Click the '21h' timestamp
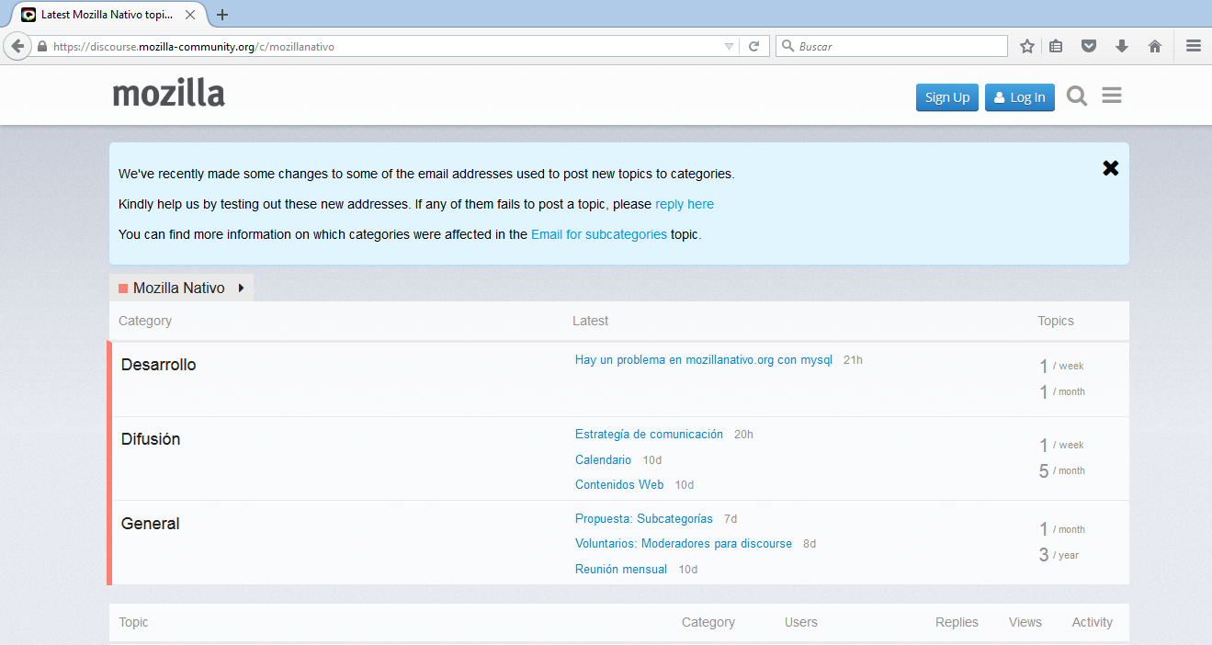The width and height of the screenshot is (1212, 645). click(x=853, y=360)
